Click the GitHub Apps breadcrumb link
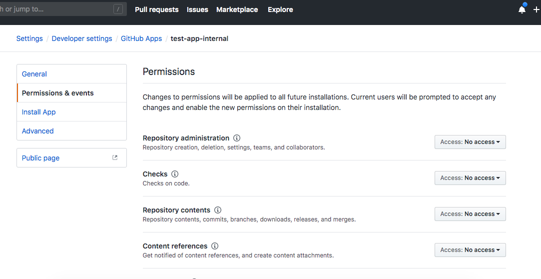 [141, 38]
